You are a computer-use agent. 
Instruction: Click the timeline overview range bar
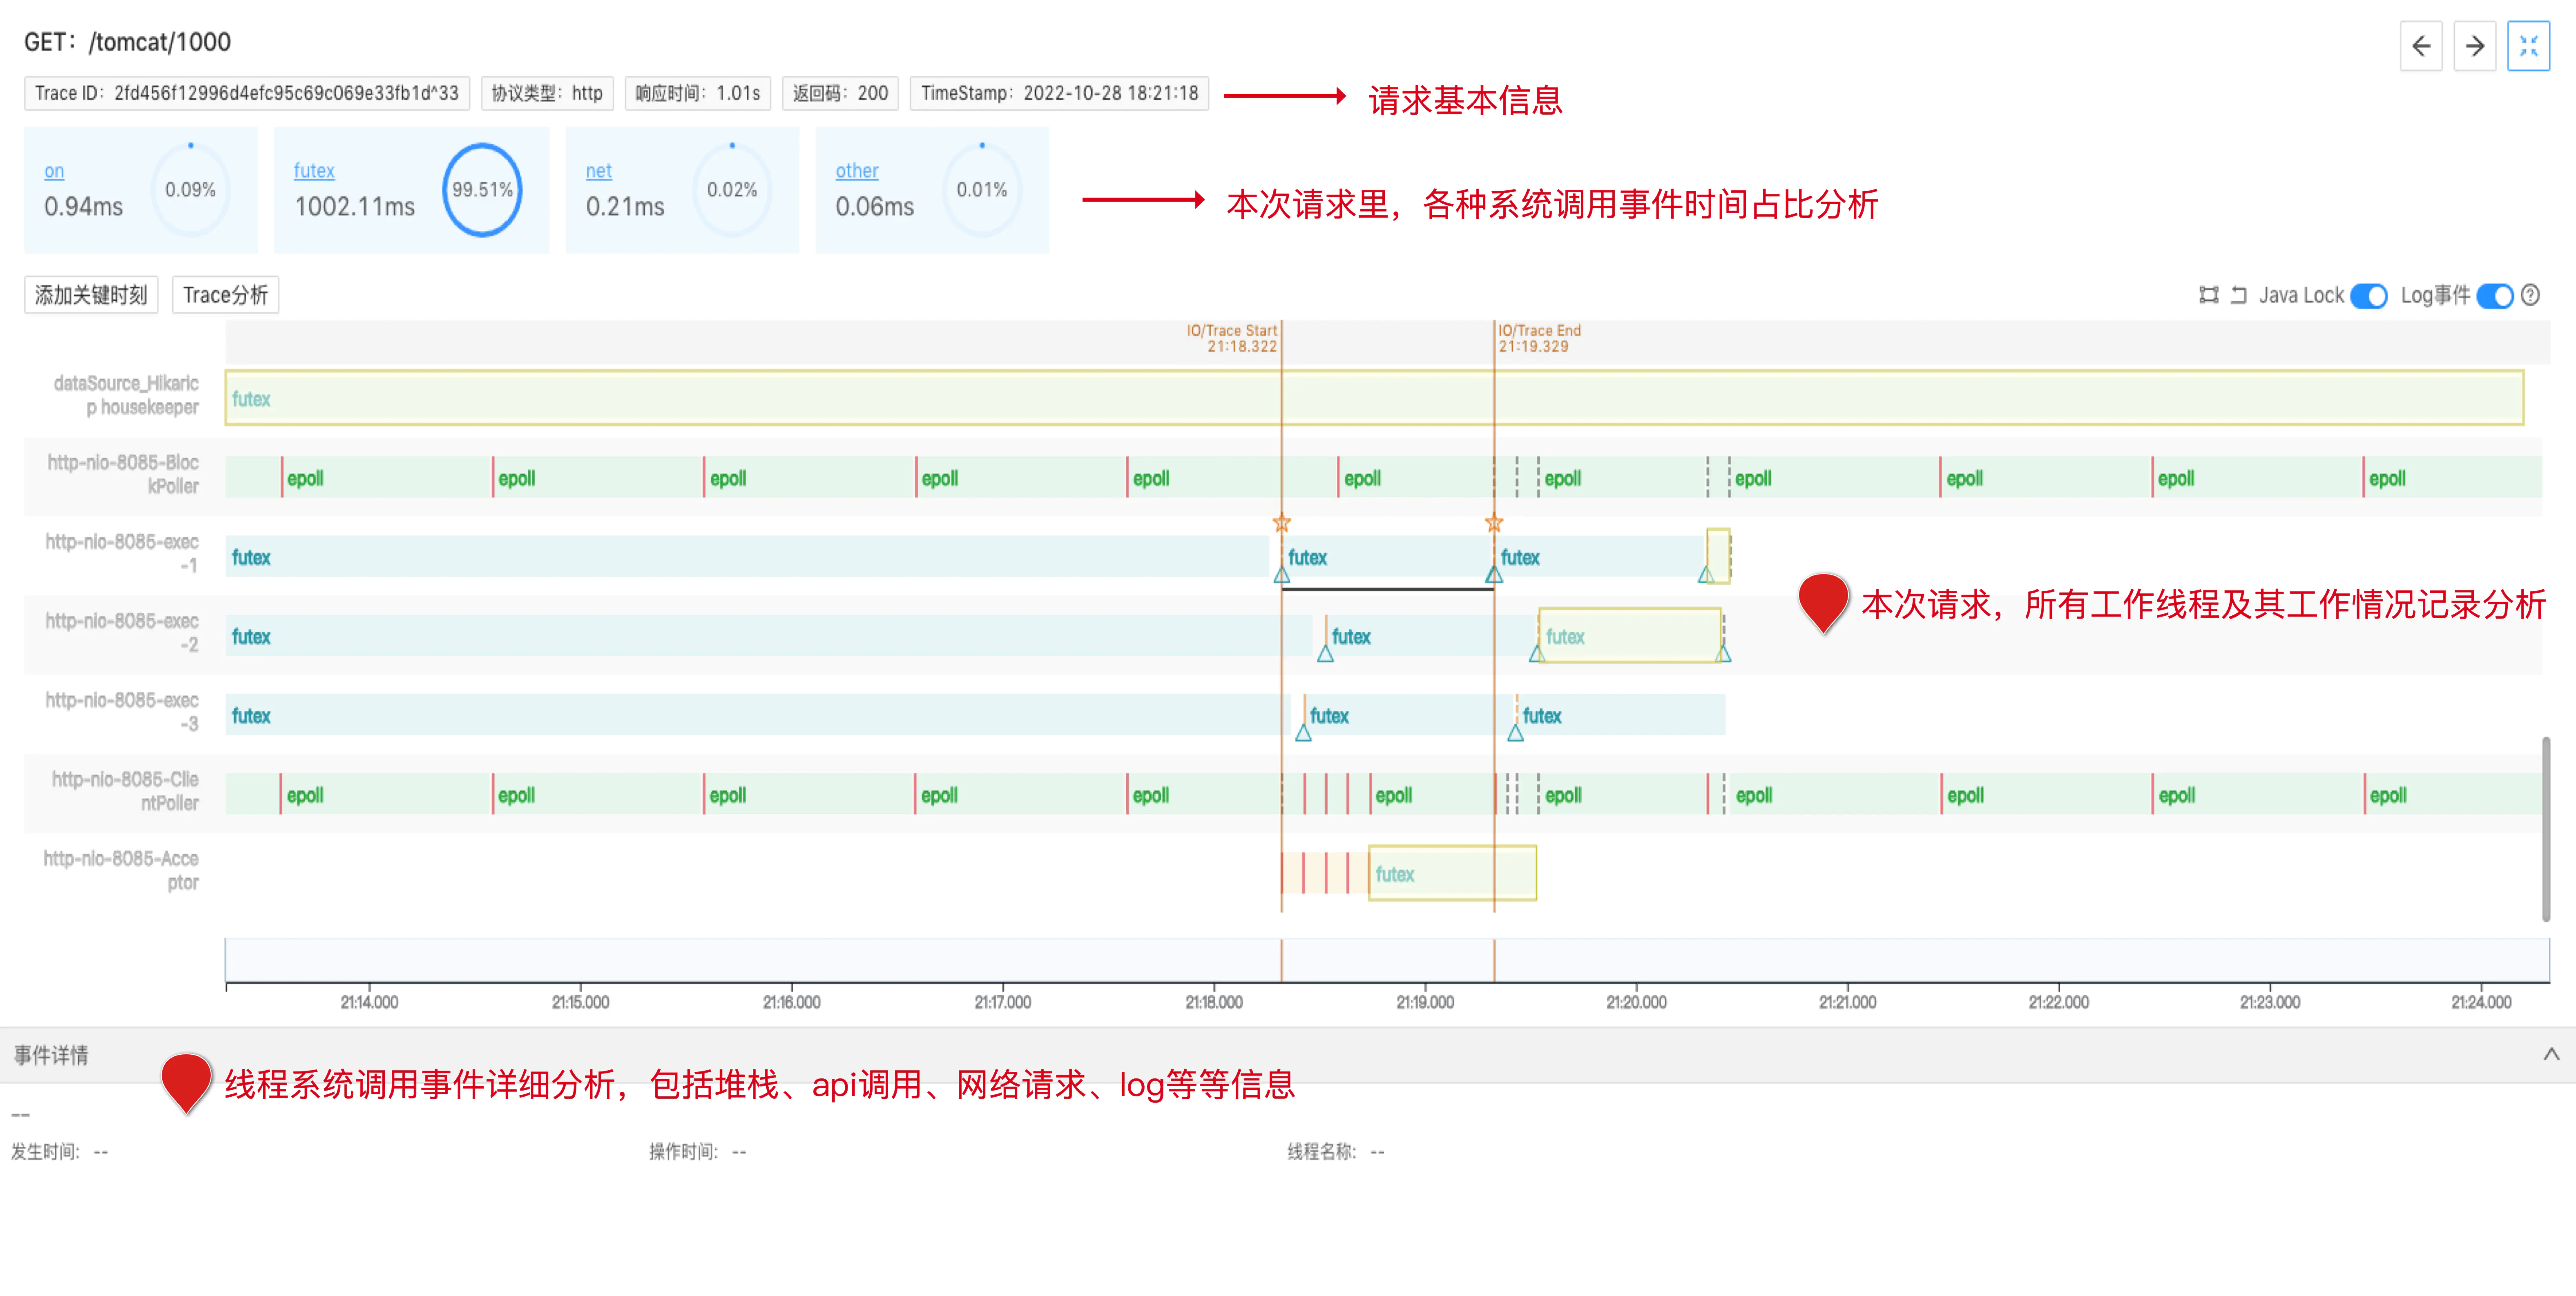(x=1387, y=960)
